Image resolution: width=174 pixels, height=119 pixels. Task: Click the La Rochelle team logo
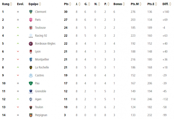tap(31, 68)
